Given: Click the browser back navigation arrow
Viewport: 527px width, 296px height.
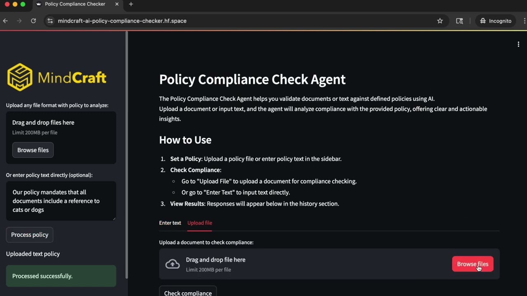Looking at the screenshot, I should click(5, 21).
